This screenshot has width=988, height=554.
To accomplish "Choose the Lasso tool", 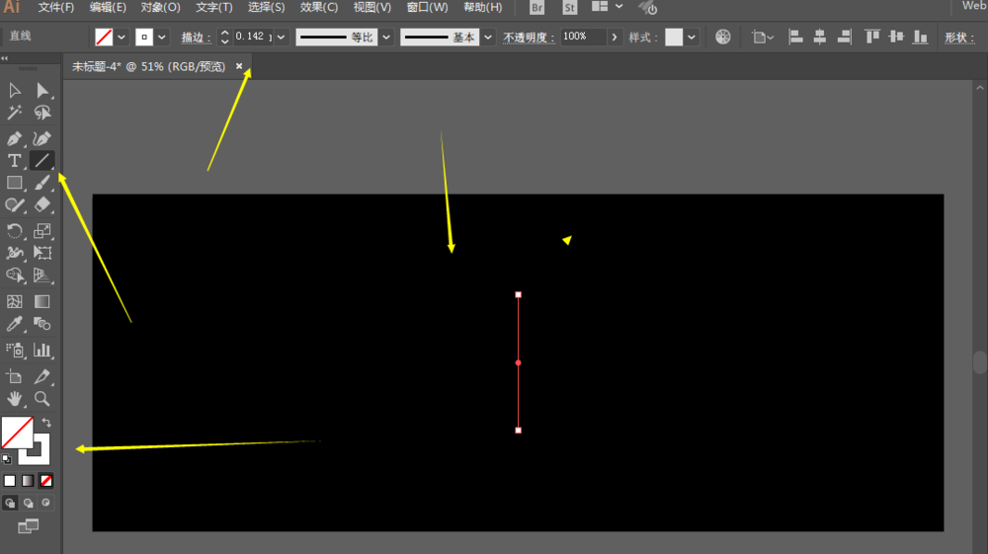I will point(42,113).
